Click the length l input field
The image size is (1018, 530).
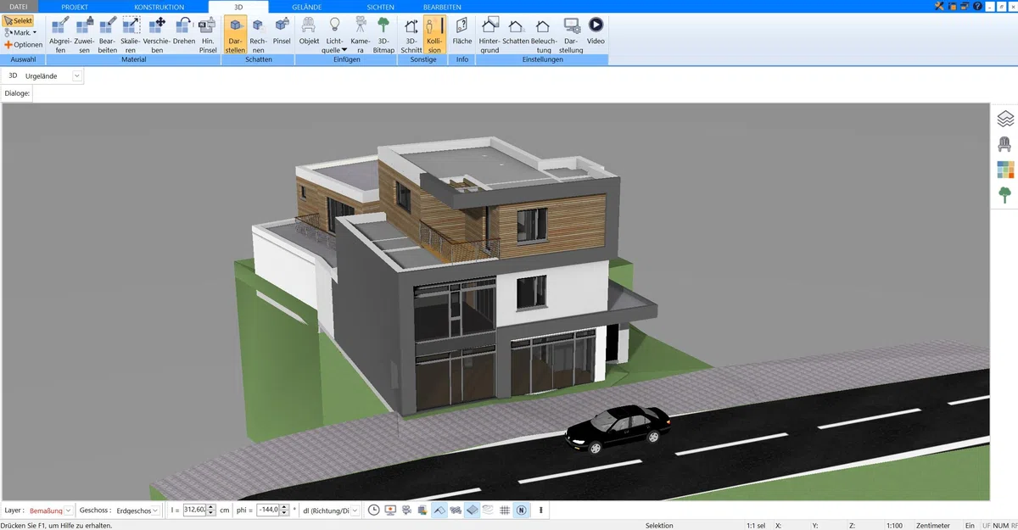click(x=194, y=510)
